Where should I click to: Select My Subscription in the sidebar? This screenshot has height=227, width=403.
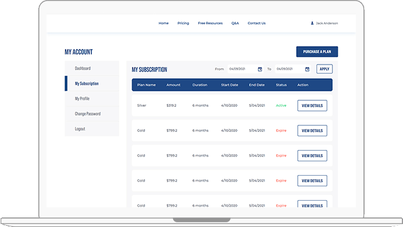coord(92,84)
